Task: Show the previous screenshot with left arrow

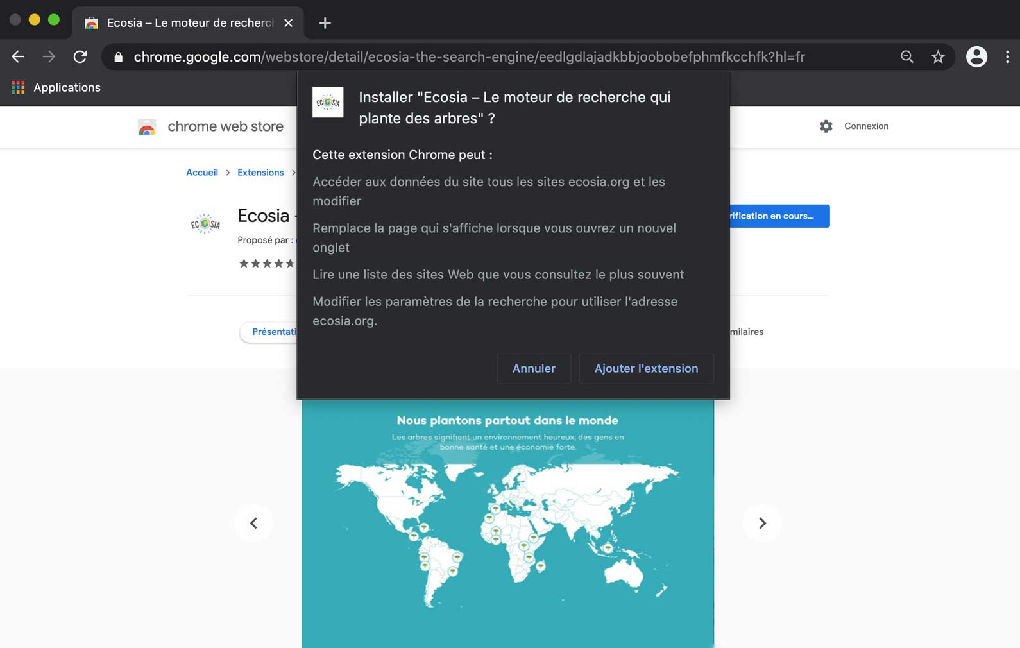Action: pyautogui.click(x=253, y=523)
